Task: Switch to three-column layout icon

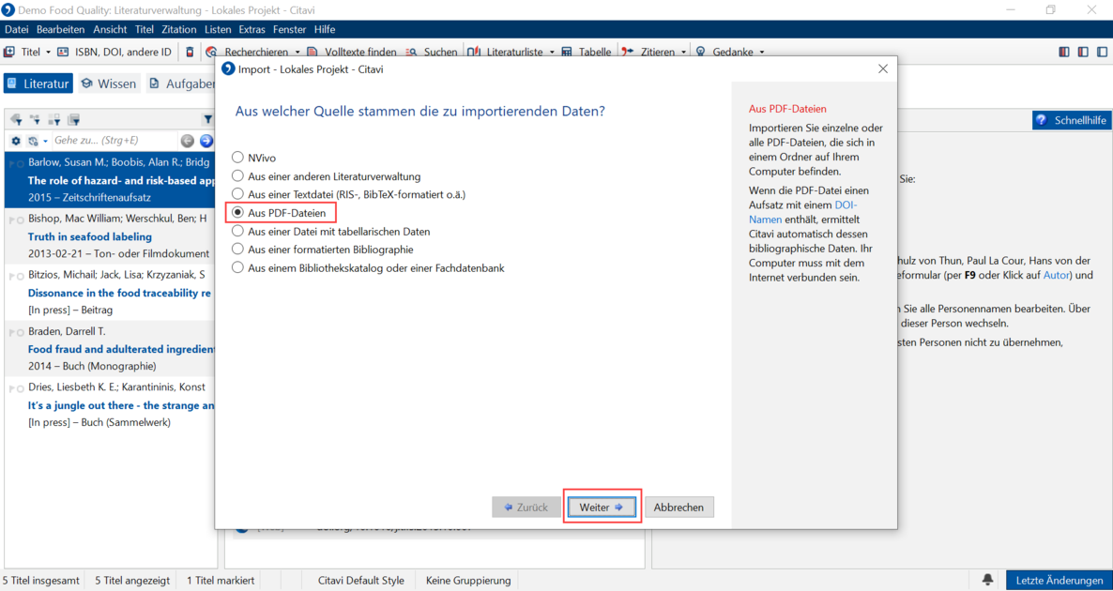Action: (1063, 52)
